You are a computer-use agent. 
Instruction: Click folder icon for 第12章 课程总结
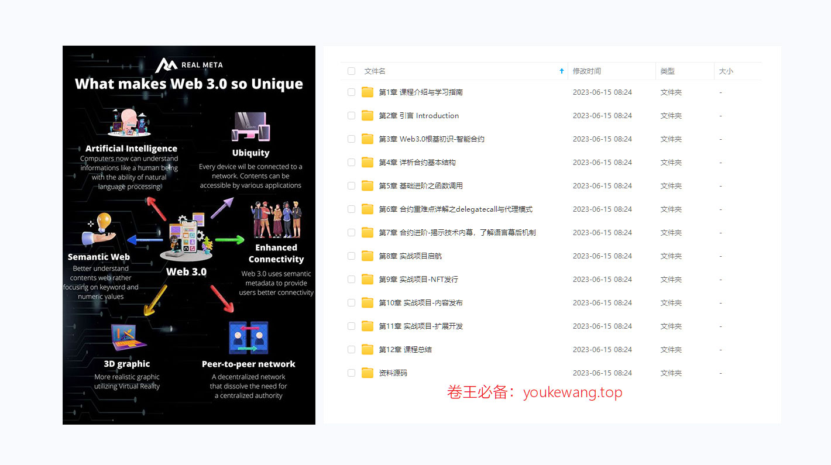pyautogui.click(x=368, y=349)
